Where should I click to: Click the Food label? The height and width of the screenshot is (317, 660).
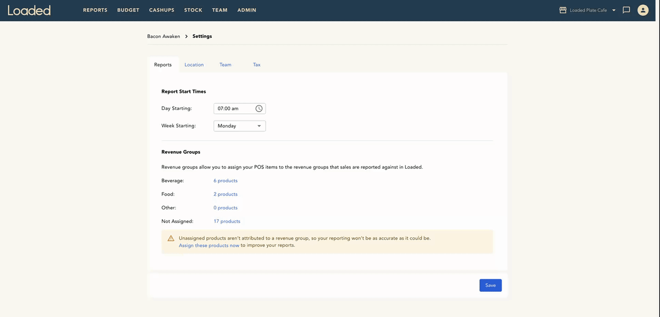click(x=168, y=194)
